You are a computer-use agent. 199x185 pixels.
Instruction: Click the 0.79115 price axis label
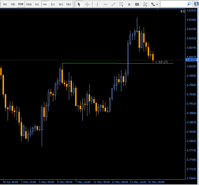[191, 104]
